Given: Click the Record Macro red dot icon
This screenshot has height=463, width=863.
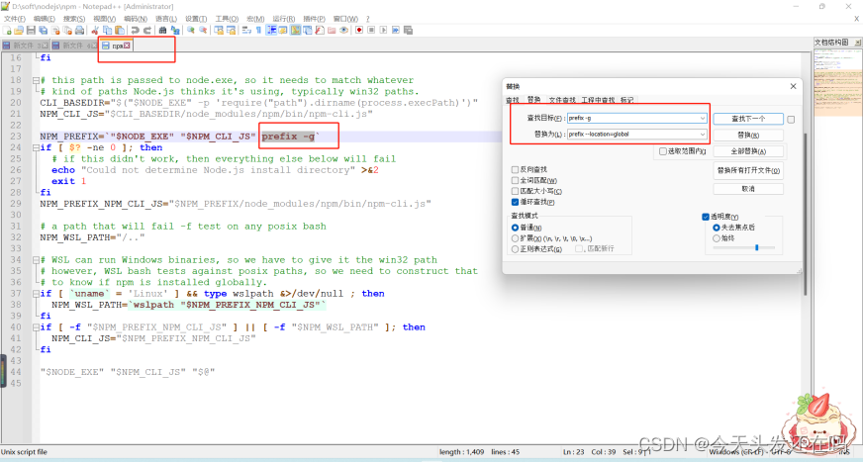Looking at the screenshot, I should (x=359, y=31).
